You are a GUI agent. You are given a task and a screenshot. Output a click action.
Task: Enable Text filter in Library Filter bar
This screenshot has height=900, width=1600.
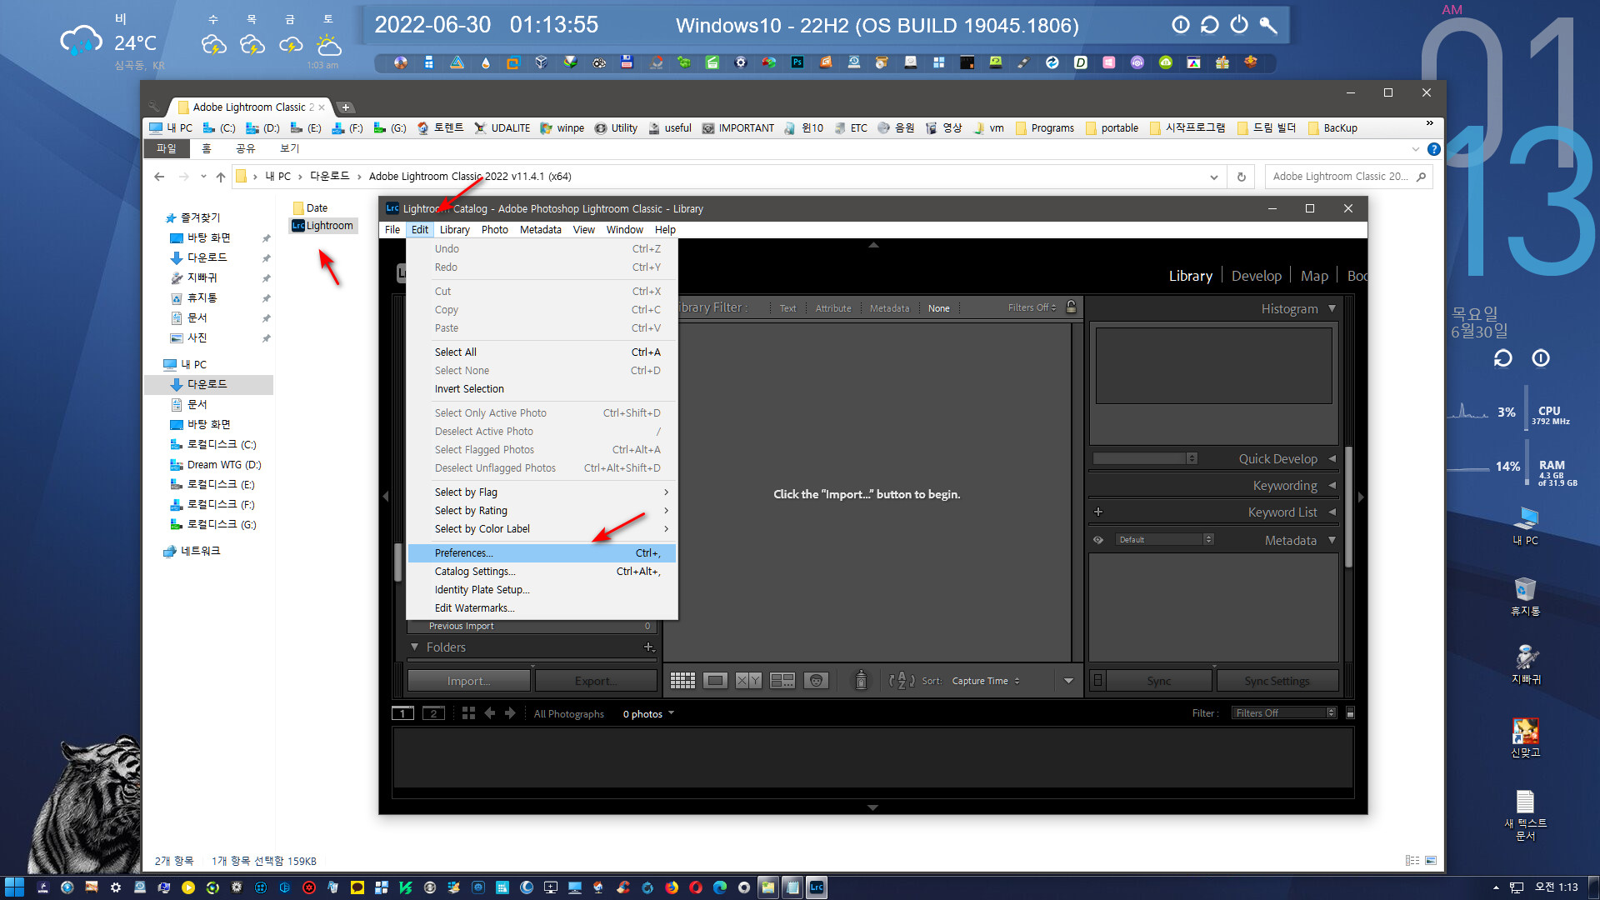(787, 308)
